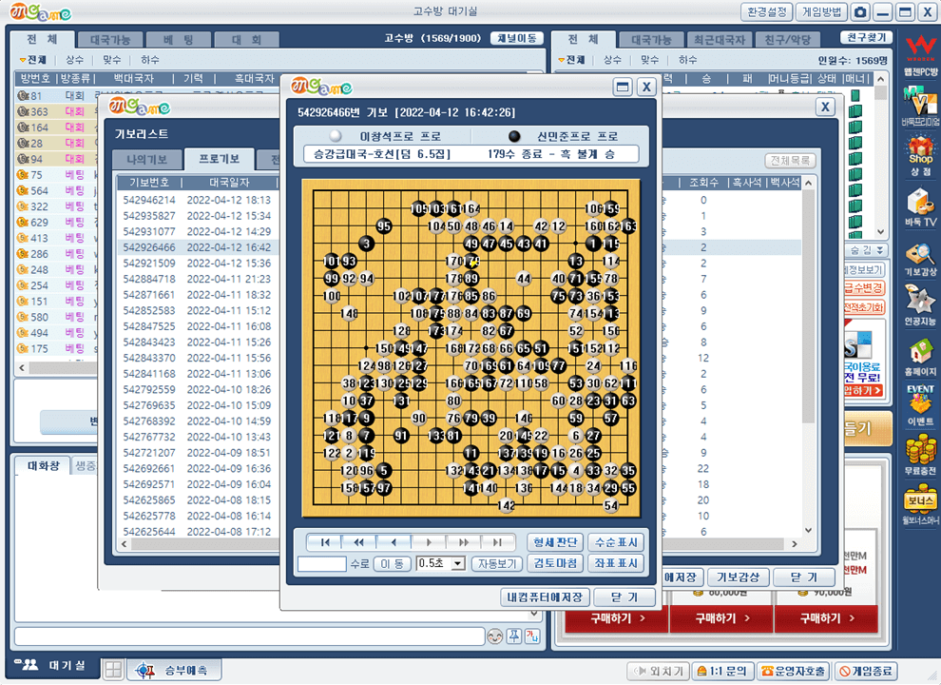Step forward one move in game record
Screen dimensions: 941x685
point(428,542)
